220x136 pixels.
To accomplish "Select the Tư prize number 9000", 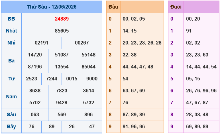I will [x=92, y=79].
